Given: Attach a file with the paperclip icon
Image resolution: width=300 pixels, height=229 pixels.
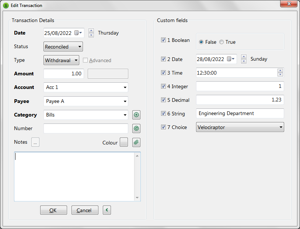Looking at the screenshot, I should pos(136,142).
